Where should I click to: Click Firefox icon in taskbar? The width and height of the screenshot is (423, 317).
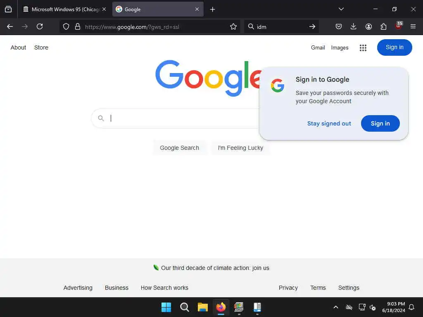[221, 307]
